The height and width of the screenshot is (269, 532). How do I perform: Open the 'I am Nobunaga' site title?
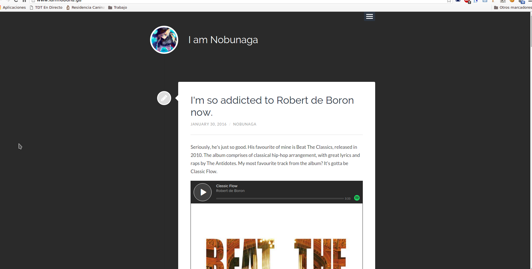click(223, 40)
